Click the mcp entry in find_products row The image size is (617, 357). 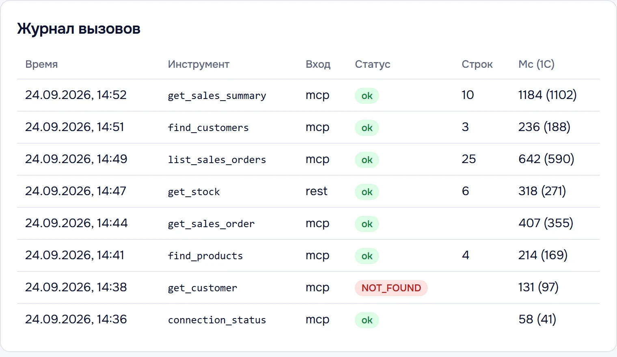[317, 256]
